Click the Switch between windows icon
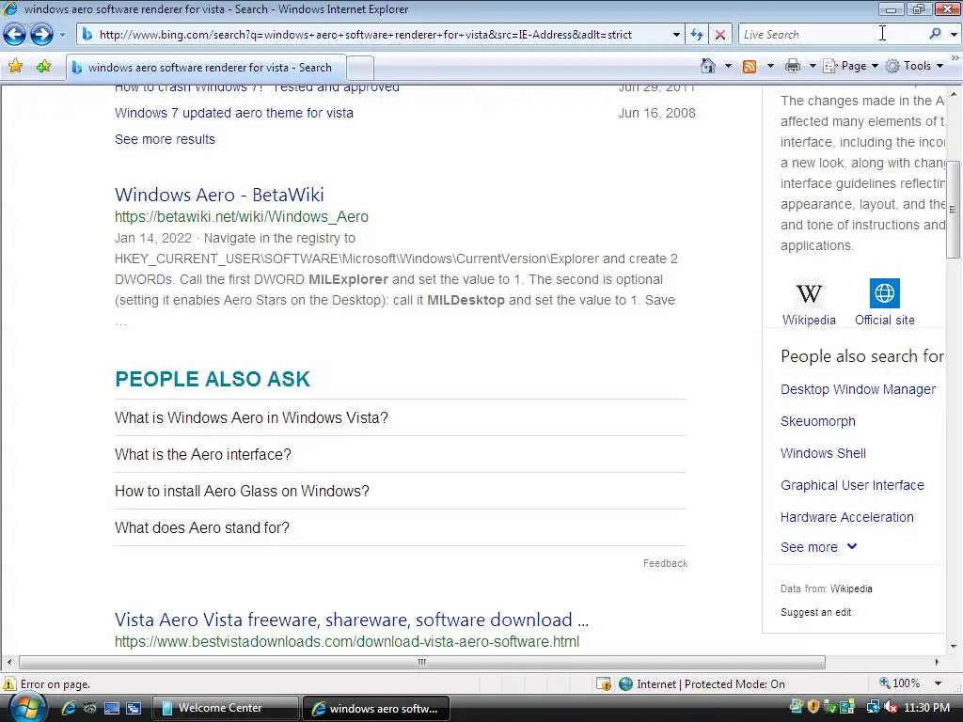Image resolution: width=963 pixels, height=722 pixels. click(x=134, y=708)
